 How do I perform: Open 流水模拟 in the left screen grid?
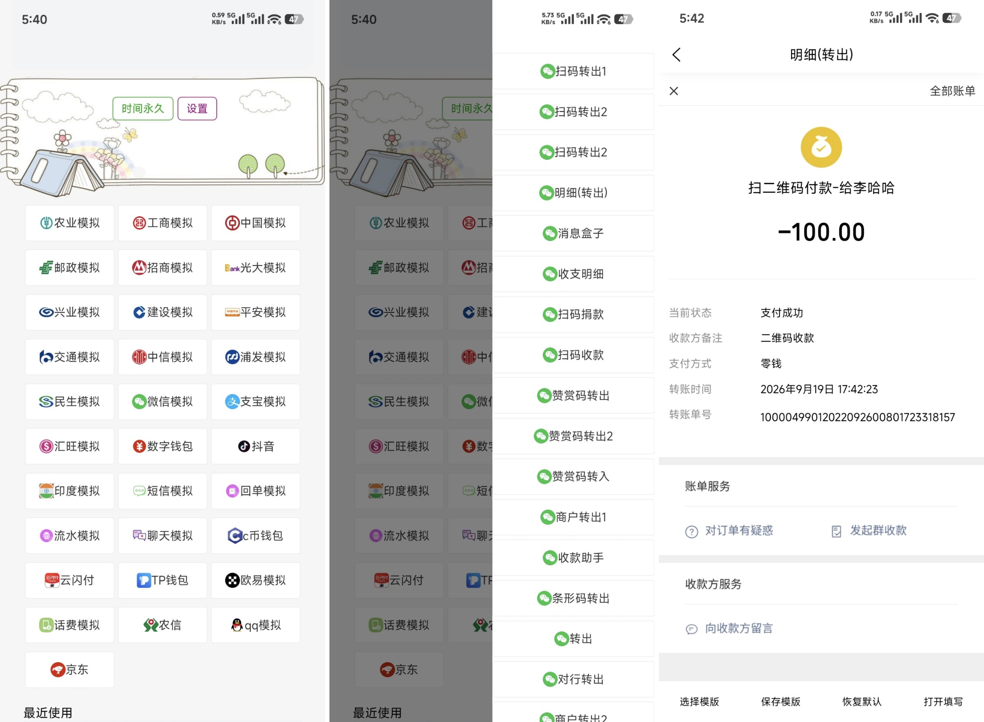(x=70, y=536)
